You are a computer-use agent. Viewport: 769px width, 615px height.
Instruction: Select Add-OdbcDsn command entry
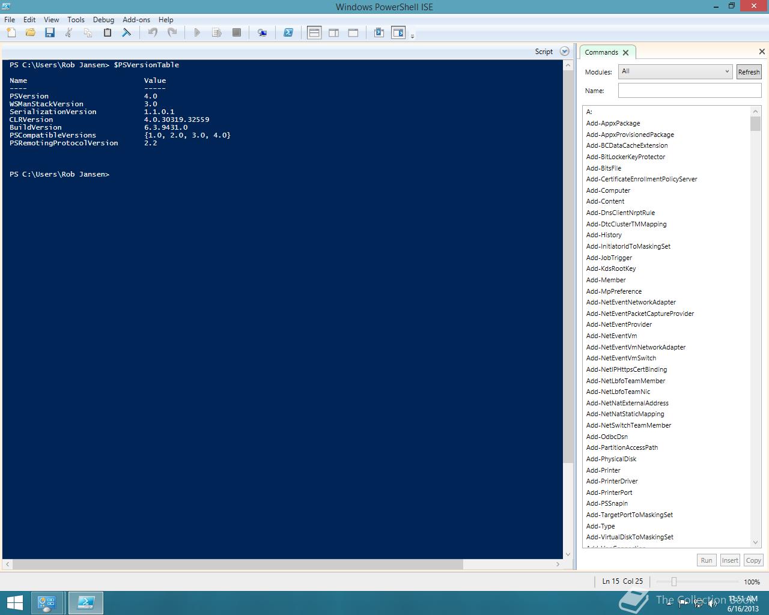[607, 437]
